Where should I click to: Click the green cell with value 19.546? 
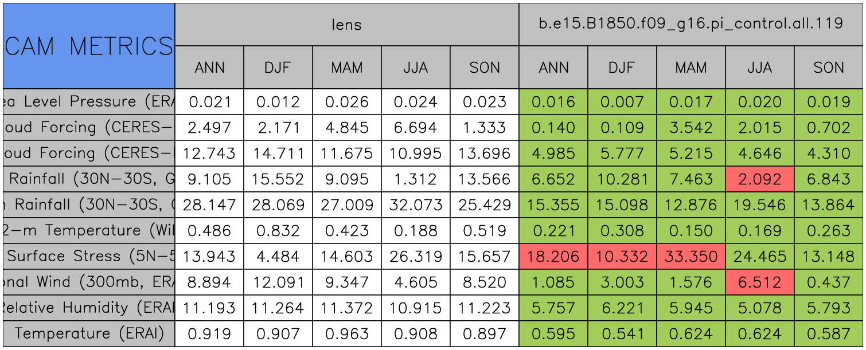[x=759, y=205]
